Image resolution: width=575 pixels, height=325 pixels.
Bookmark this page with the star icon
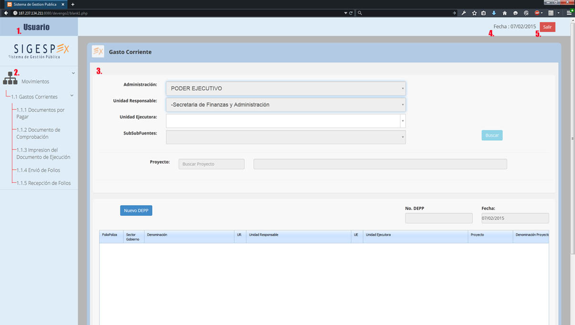[x=474, y=13]
